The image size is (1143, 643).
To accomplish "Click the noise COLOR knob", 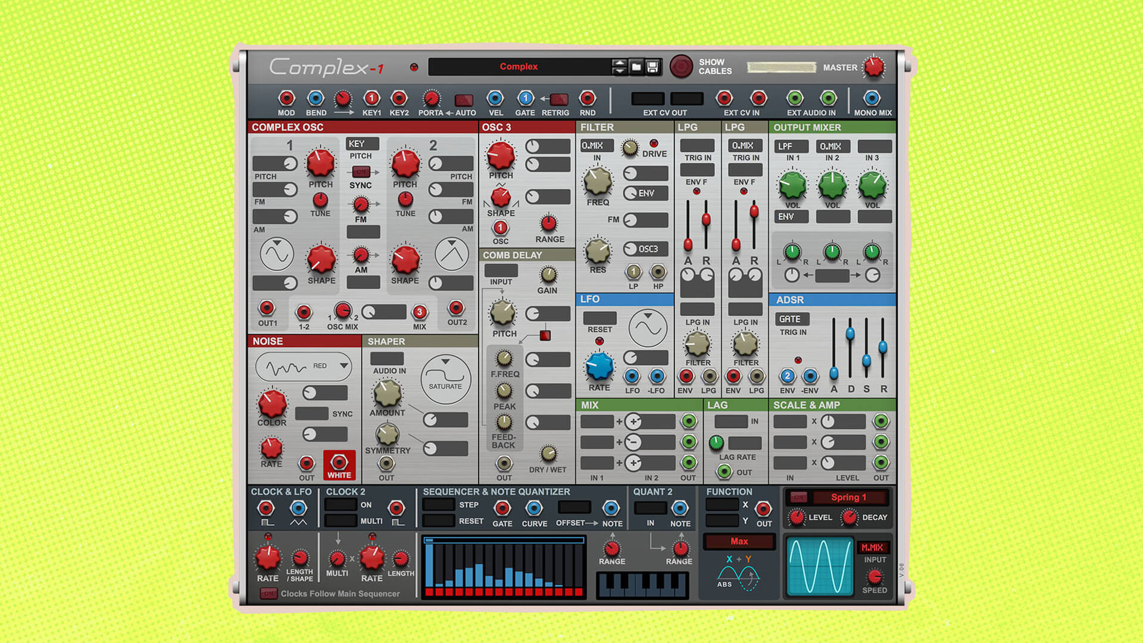I will pyautogui.click(x=272, y=403).
